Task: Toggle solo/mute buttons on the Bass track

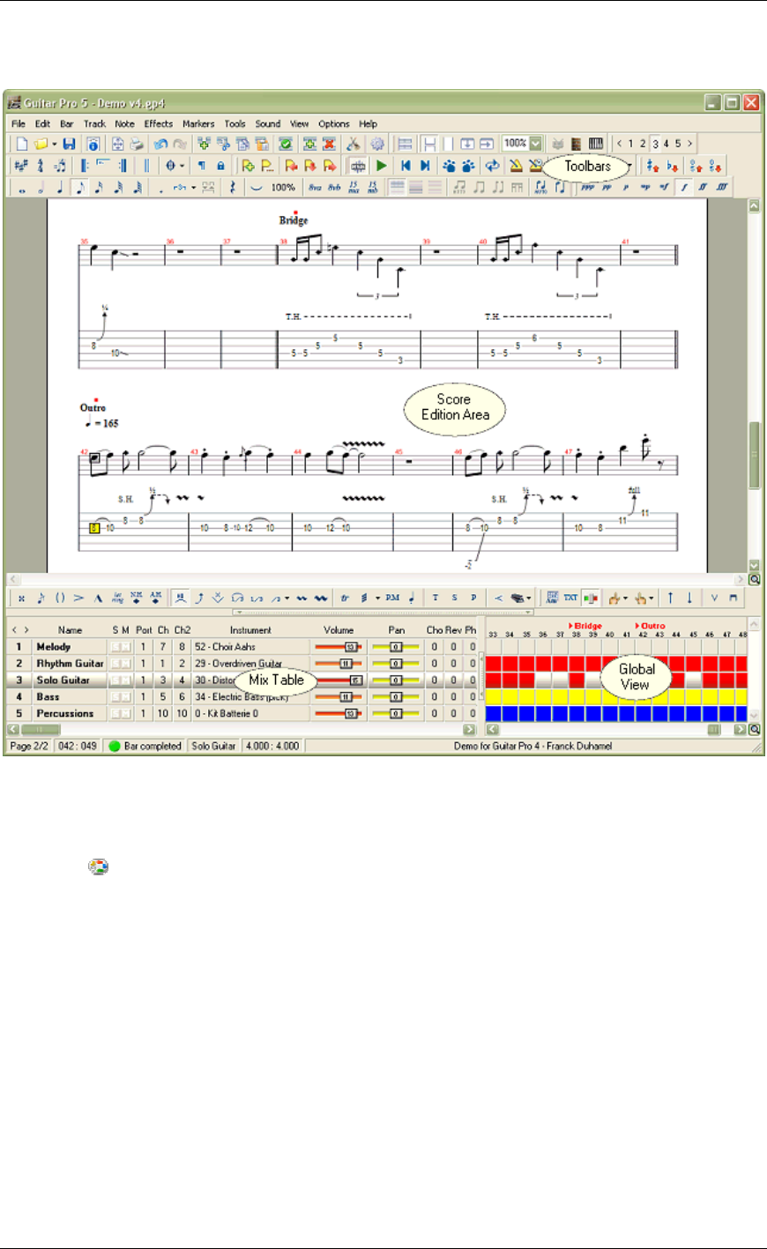Action: click(x=120, y=697)
